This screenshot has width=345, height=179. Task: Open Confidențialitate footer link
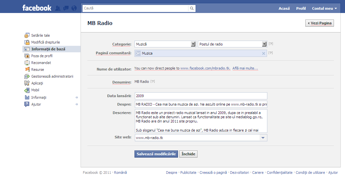pos(280,173)
